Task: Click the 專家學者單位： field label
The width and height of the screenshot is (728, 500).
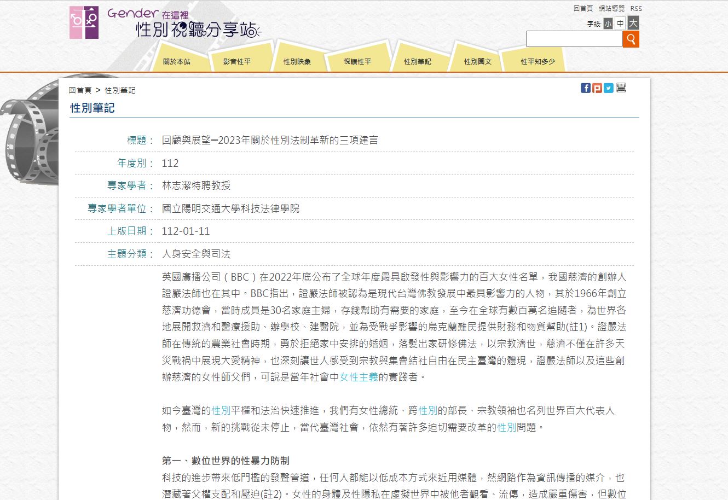Action: tap(121, 208)
